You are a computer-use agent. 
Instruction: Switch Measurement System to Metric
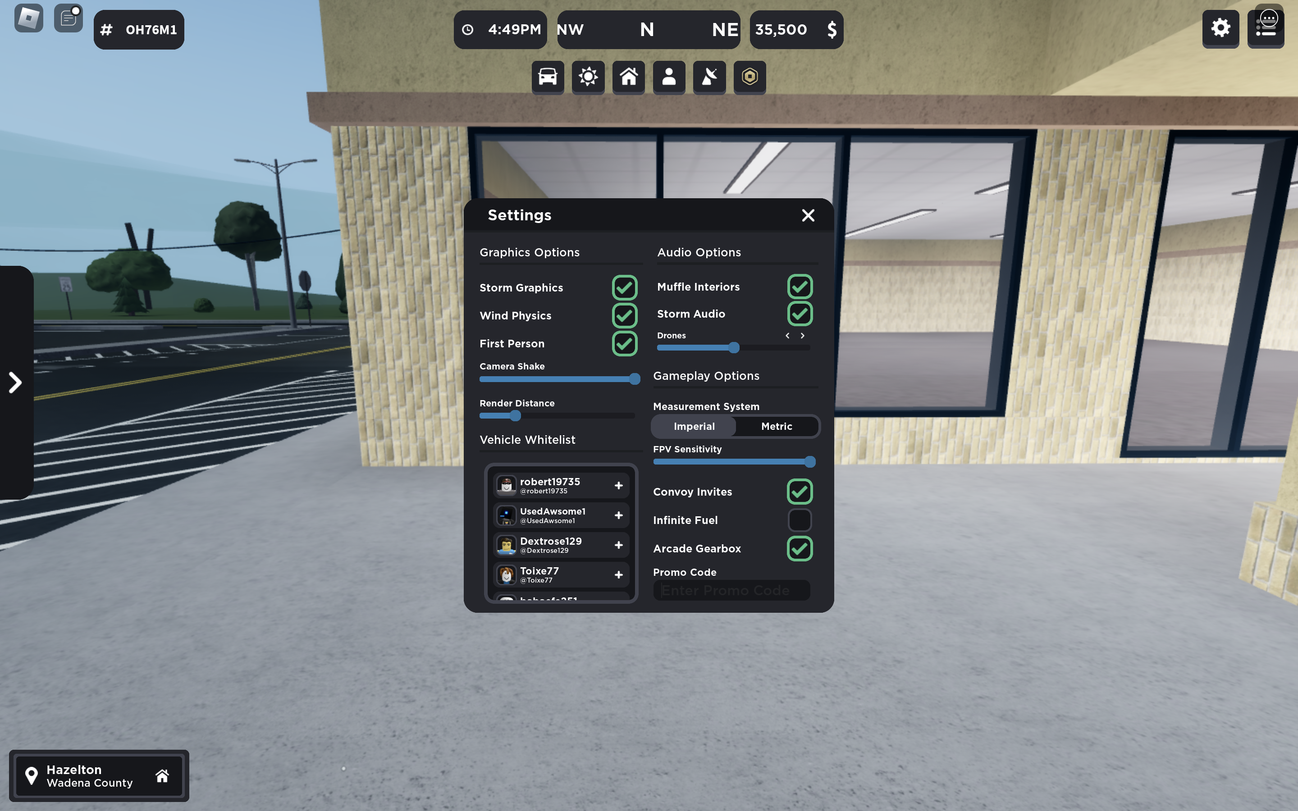click(x=777, y=426)
